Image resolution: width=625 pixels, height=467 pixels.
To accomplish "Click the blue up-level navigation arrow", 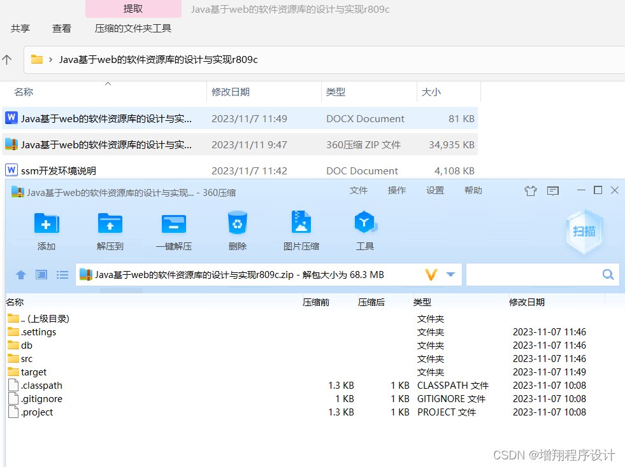I will coord(20,274).
